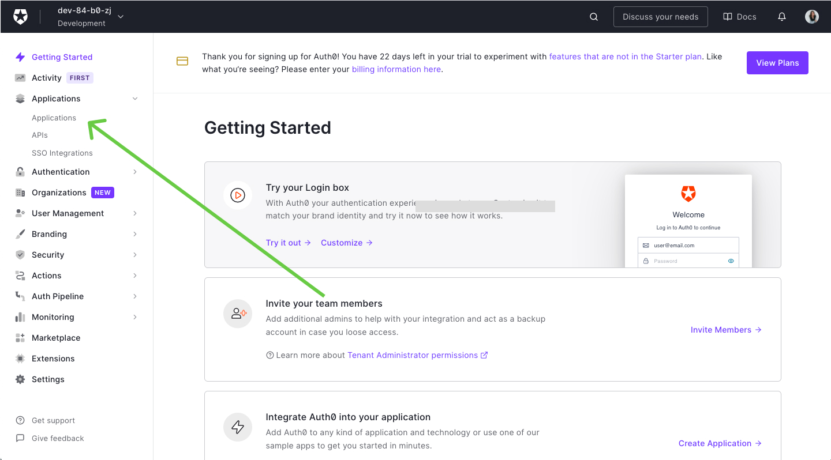Open the user profile avatar

click(x=812, y=16)
